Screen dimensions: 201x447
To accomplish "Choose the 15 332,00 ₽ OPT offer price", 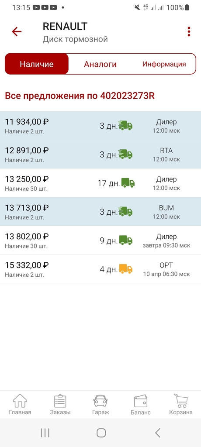I will [x=27, y=265].
